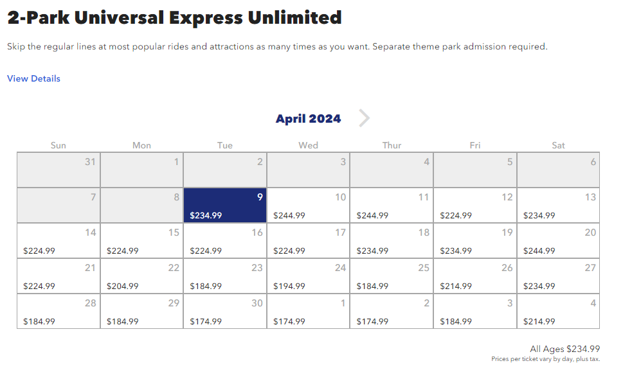623x379 pixels.
Task: Choose Sunday April 14 cell
Action: point(59,241)
